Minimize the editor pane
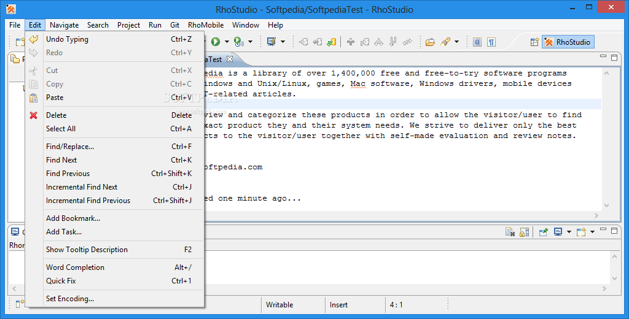 pos(603,57)
